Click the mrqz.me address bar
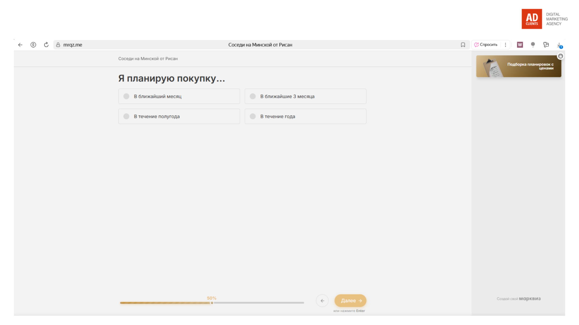Screen dimensions: 579x325 click(x=72, y=45)
